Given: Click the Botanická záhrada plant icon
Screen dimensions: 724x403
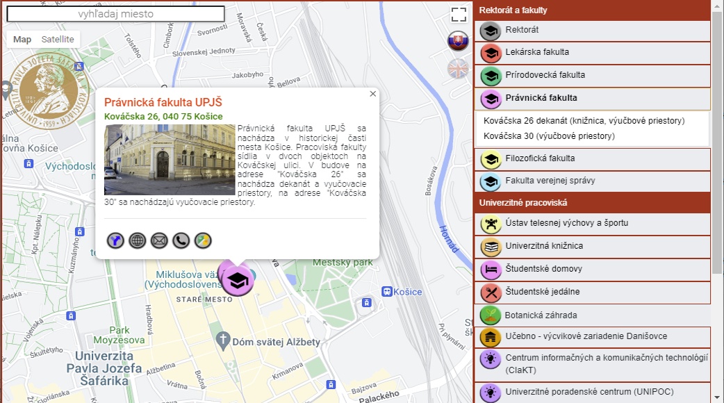Looking at the screenshot, I should (x=491, y=315).
